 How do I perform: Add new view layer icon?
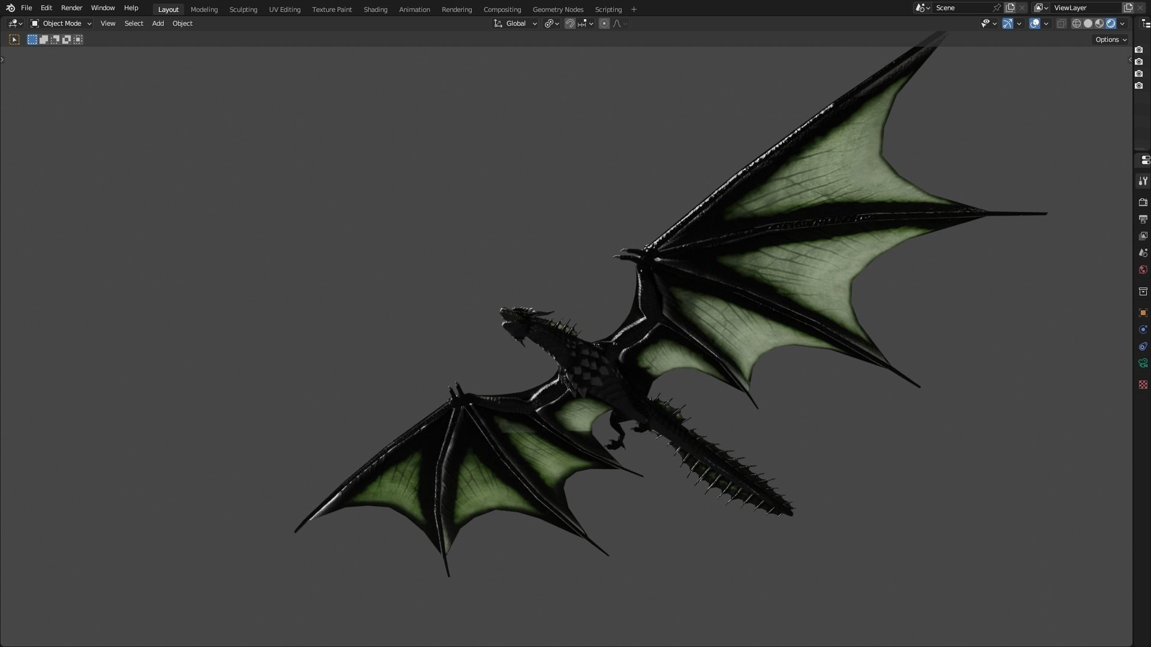tap(1128, 8)
